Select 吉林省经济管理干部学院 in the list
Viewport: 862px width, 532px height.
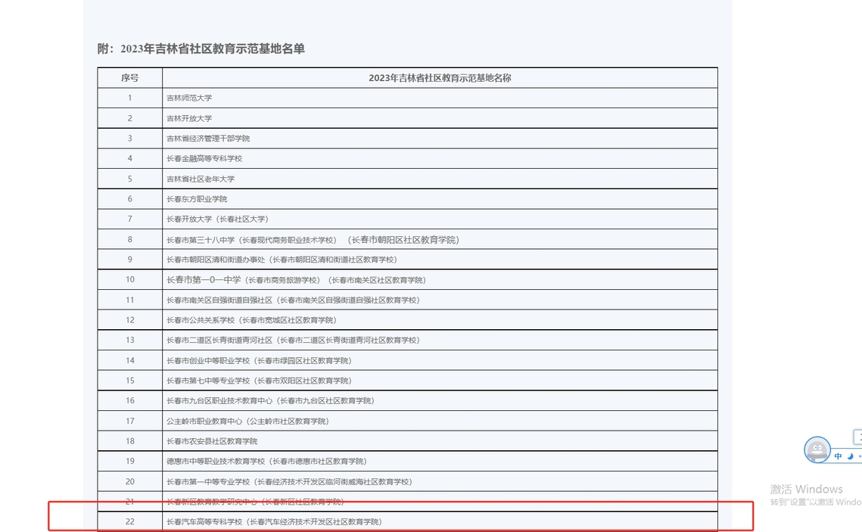(208, 138)
